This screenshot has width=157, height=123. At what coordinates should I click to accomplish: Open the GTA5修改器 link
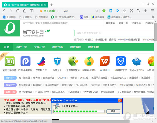point(58,92)
